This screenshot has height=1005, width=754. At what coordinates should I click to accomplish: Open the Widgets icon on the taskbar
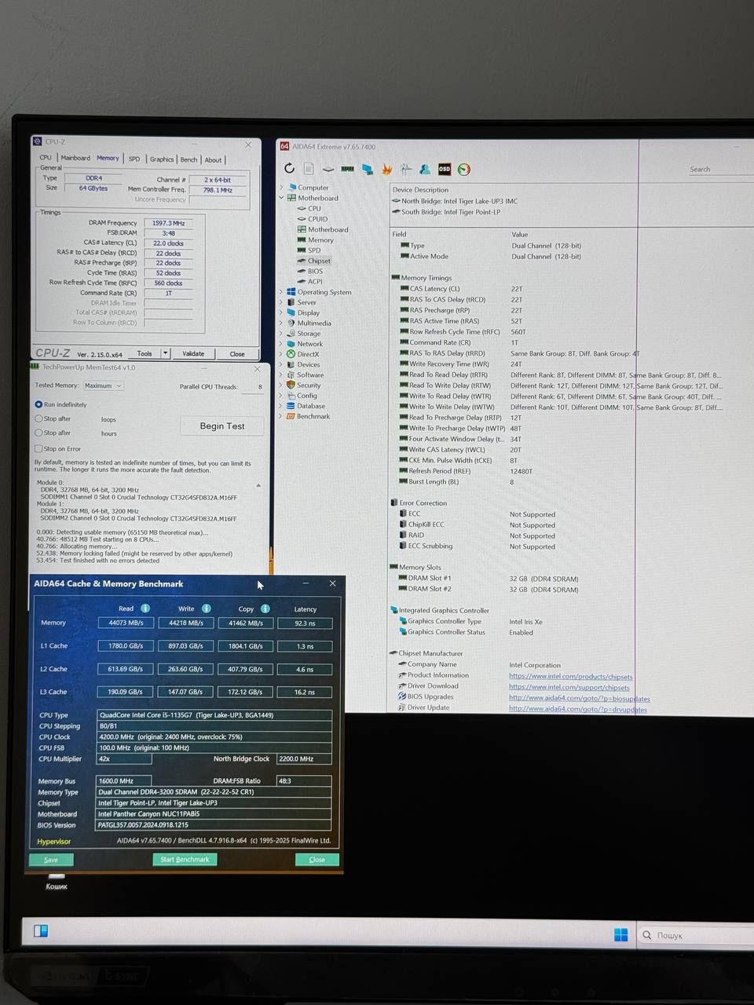tap(41, 931)
